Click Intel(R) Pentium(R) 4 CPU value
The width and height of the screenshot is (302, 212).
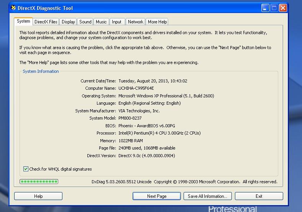pos(159,133)
